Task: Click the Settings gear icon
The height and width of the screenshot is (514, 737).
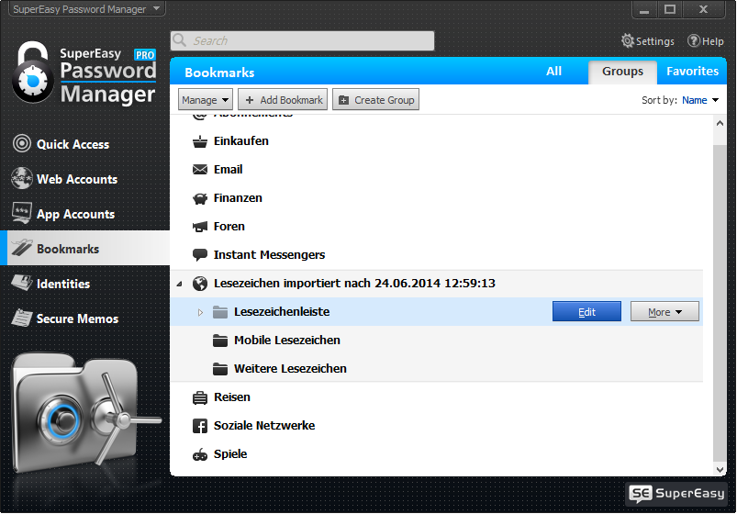Action: coord(628,41)
